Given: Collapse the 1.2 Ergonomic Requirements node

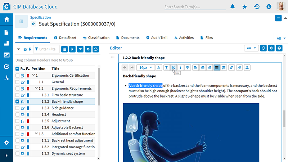Looking at the screenshot, I should (36, 89).
